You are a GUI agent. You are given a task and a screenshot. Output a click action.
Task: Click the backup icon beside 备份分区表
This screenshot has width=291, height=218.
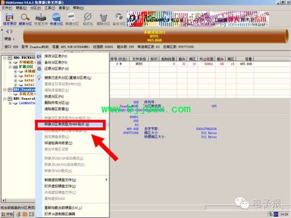(x=39, y=63)
